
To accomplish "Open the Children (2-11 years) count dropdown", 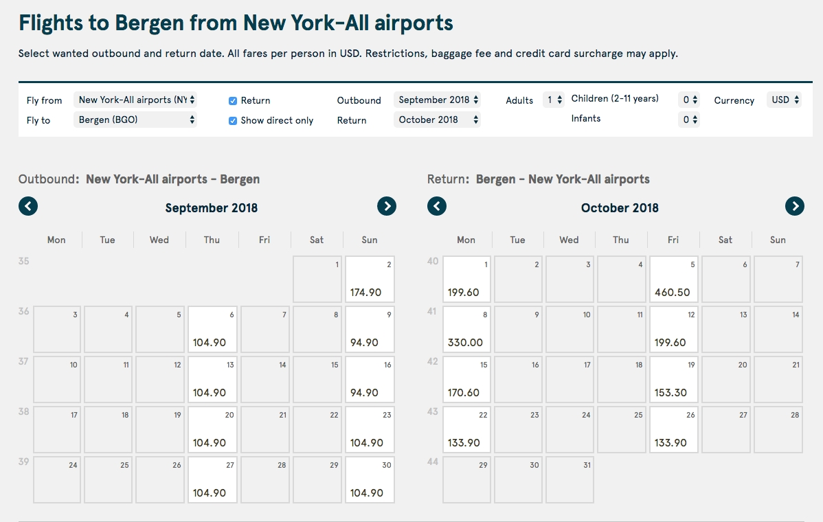I will point(689,100).
